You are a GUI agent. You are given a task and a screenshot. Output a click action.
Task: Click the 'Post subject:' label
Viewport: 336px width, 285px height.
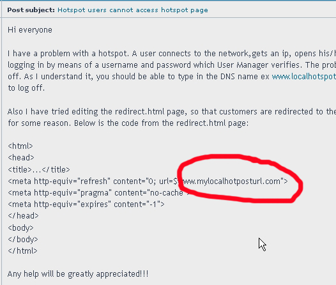(x=31, y=10)
